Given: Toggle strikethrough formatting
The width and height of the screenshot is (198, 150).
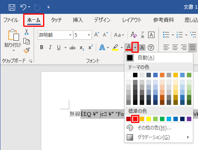Looking at the screenshot, I should (x=72, y=47).
